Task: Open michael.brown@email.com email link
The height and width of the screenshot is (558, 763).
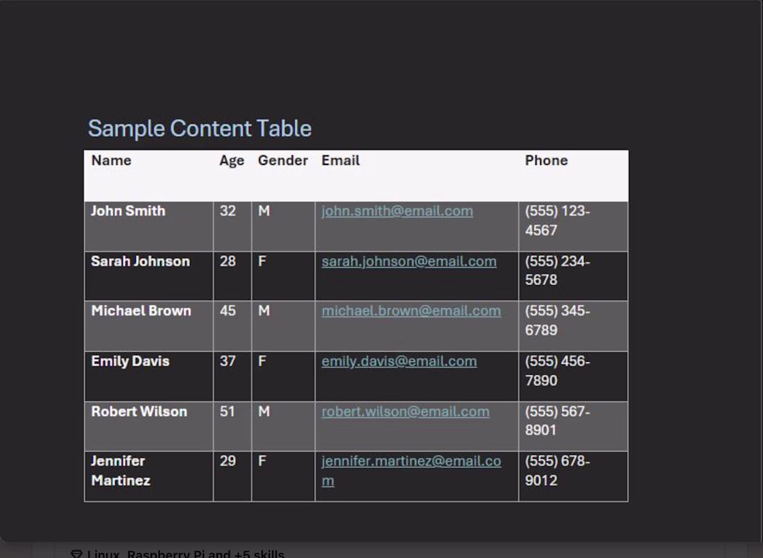Action: (x=411, y=311)
